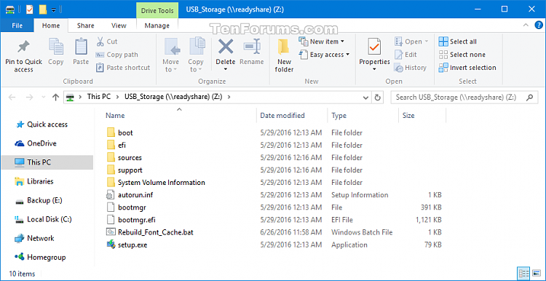Screen dimensions: 546x281
Task: Open file History from ribbon
Action: pos(410,68)
